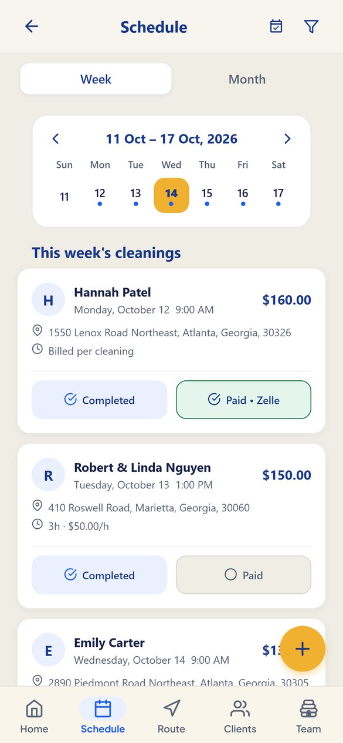343x743 pixels.
Task: Go back using the arrow icon
Action: point(31,26)
